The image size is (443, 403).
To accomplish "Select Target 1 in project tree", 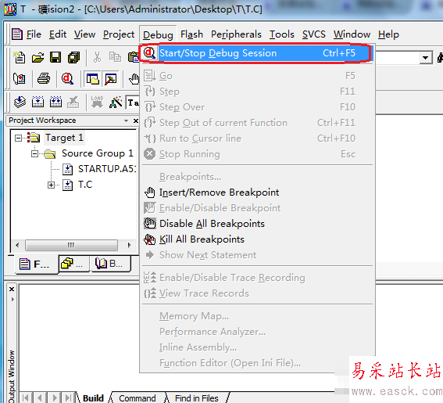I will click(64, 138).
